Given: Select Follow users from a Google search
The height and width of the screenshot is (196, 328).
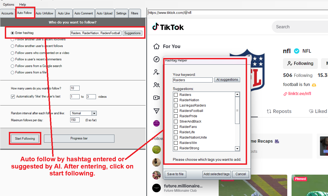Looking at the screenshot, I should click(x=13, y=66).
